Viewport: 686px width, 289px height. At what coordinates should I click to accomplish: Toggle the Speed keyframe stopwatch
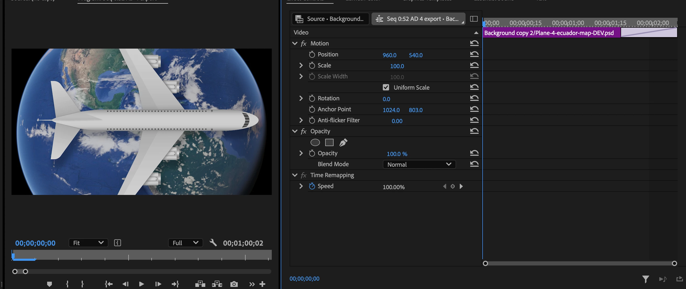point(312,186)
